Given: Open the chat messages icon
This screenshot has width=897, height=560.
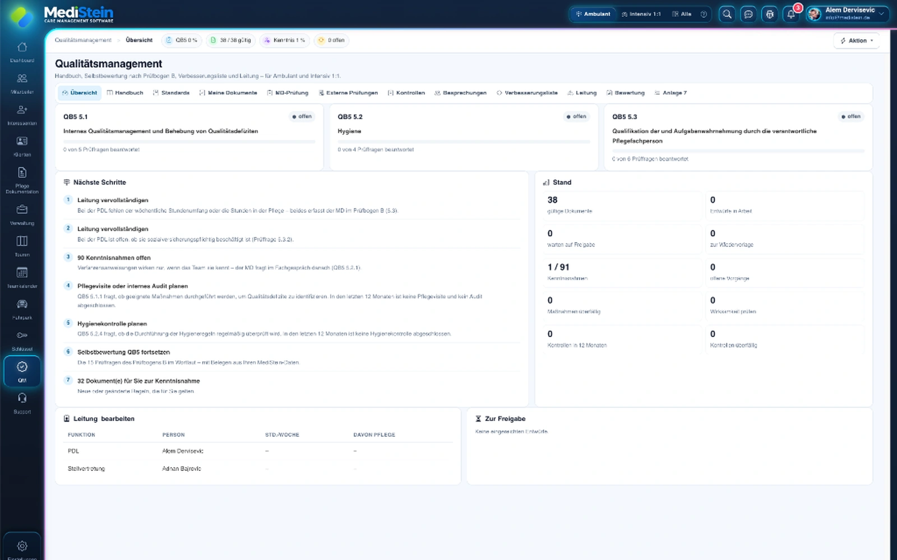Looking at the screenshot, I should click(x=748, y=14).
